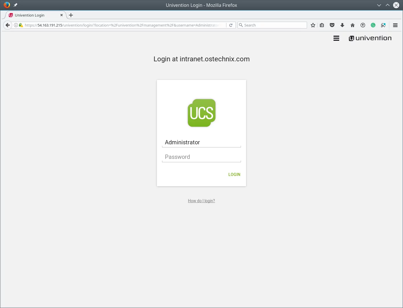Open the Downloads arrow icon

coord(342,25)
